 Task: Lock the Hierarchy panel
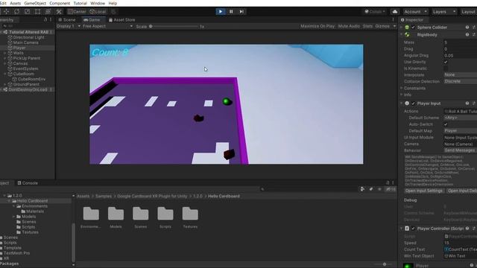click(45, 19)
